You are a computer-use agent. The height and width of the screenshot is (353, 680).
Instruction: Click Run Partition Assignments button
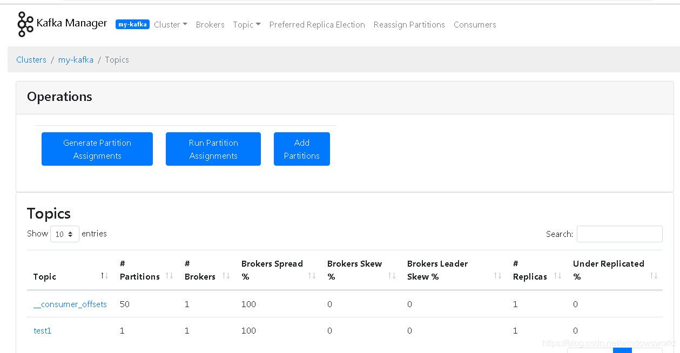(x=213, y=149)
